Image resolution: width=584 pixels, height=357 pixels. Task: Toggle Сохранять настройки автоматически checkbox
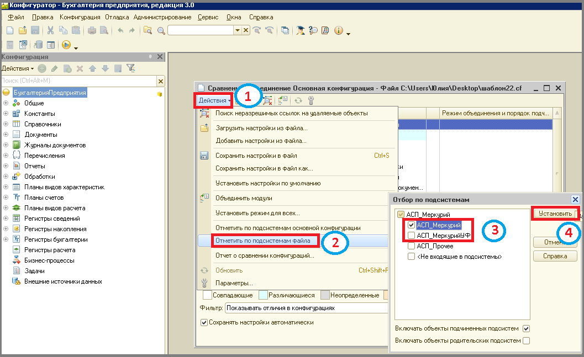(x=204, y=322)
